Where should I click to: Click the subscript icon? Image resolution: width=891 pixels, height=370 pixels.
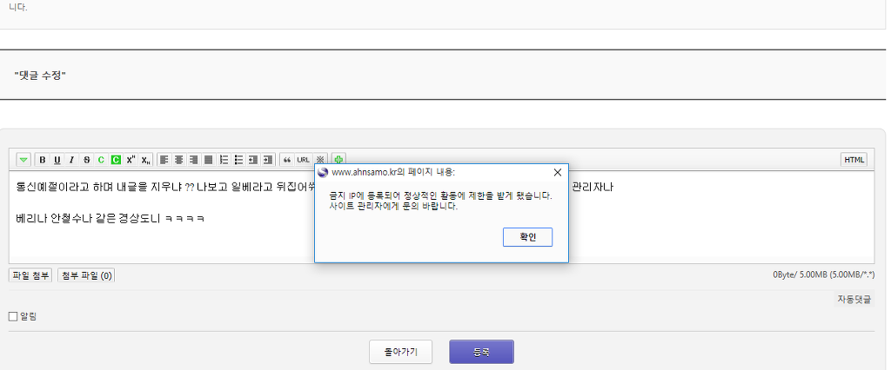tap(145, 160)
